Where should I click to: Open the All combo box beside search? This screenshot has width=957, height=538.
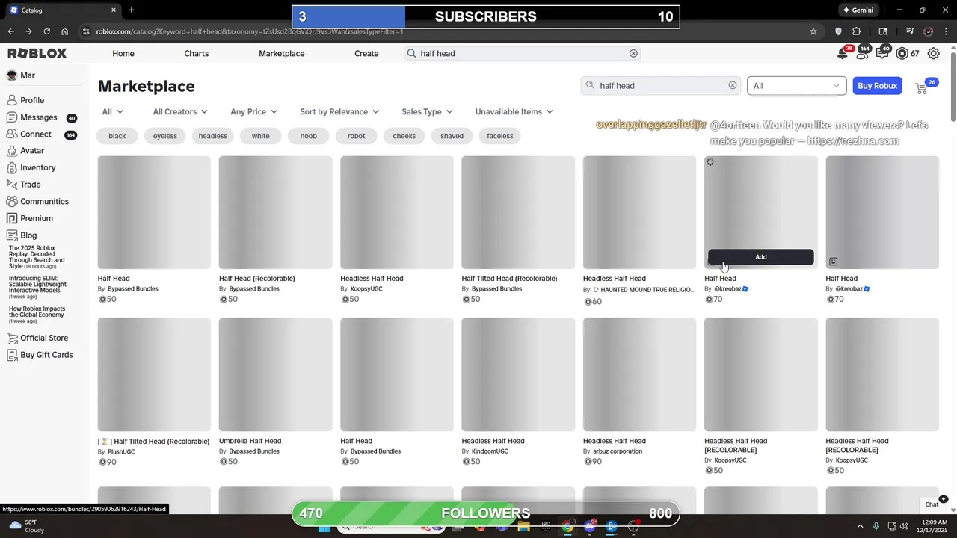click(x=796, y=86)
